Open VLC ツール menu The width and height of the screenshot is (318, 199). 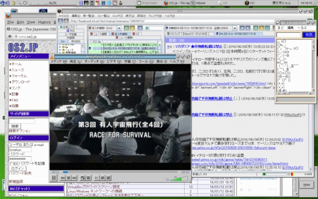[146, 61]
